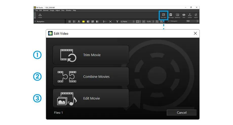233x125 pixels.
Task: Open the Name sort order dropdown
Action: point(127,22)
